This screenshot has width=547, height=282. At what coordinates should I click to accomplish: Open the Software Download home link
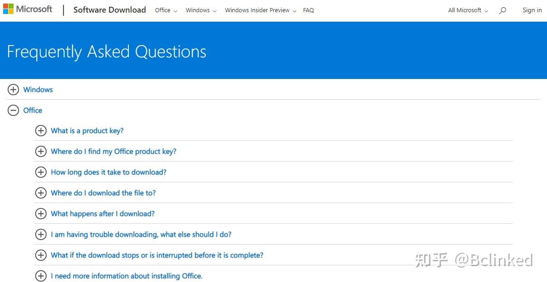(109, 9)
